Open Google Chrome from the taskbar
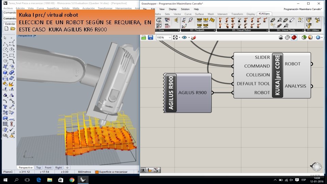Screen dimensions: 327x184 coord(72,180)
